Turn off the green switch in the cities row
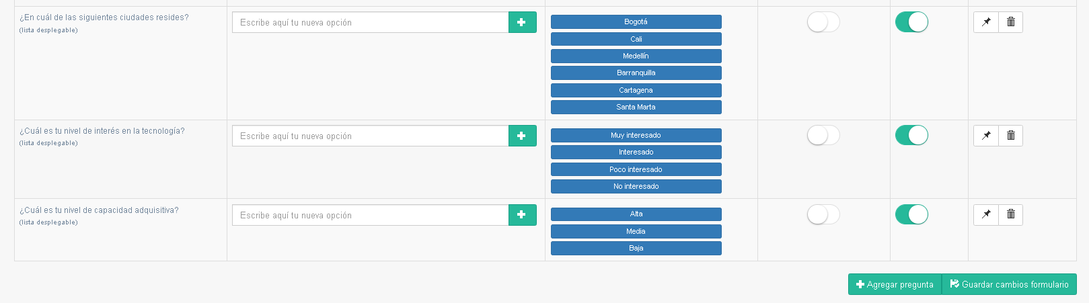1089x303 pixels. click(911, 22)
